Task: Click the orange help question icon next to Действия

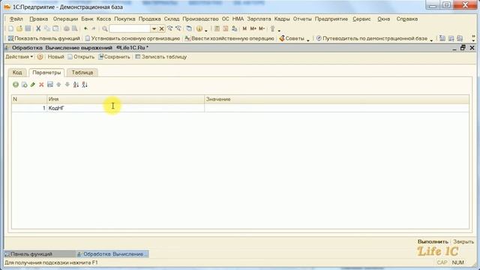Action: pos(40,57)
